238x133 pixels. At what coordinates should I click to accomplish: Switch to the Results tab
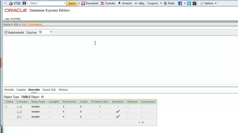coord(9,90)
